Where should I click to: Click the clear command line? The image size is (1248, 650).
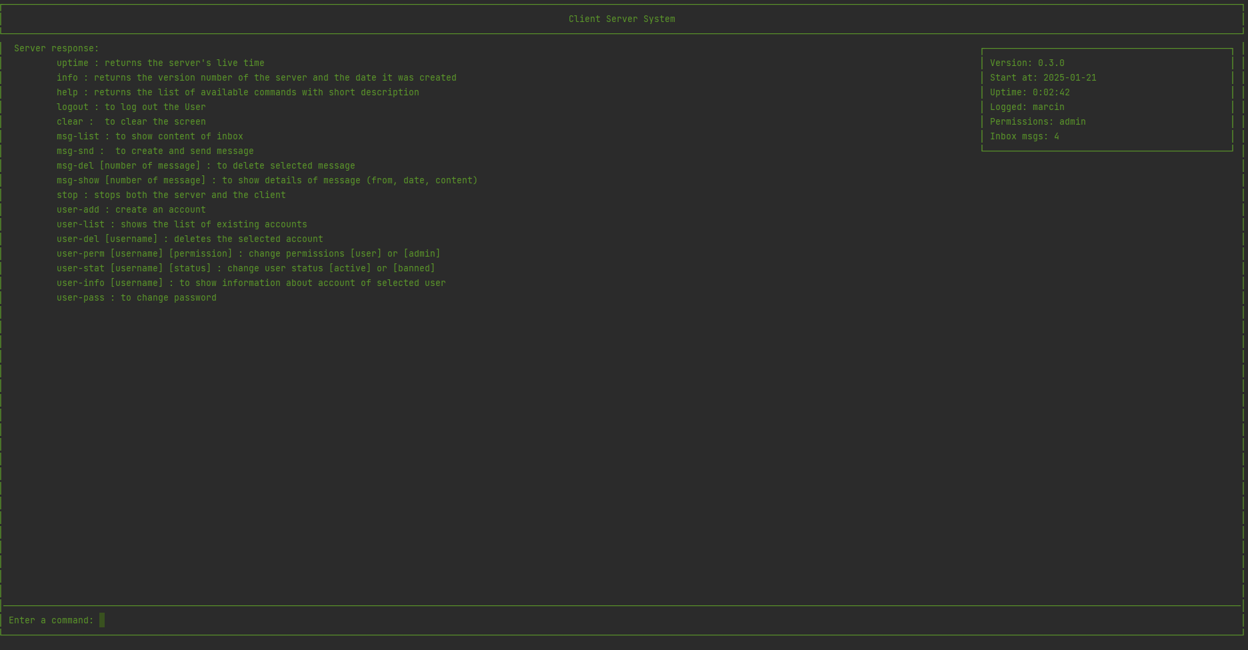131,122
